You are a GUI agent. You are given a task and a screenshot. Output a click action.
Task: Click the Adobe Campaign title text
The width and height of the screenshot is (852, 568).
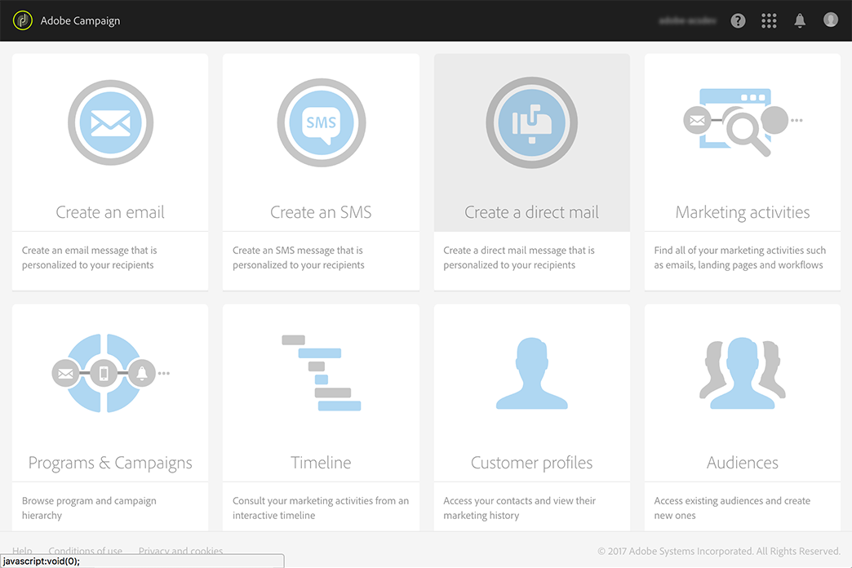81,20
